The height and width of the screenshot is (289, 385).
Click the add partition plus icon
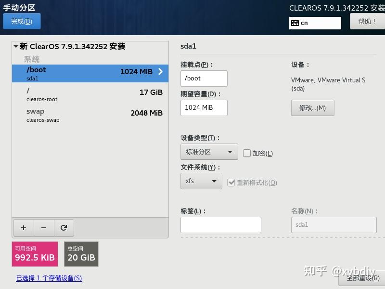click(x=23, y=227)
